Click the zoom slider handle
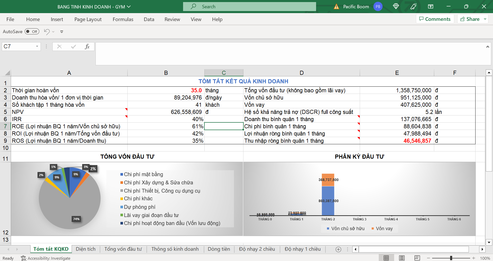Screen dimensions: 493x261 pos(451,258)
